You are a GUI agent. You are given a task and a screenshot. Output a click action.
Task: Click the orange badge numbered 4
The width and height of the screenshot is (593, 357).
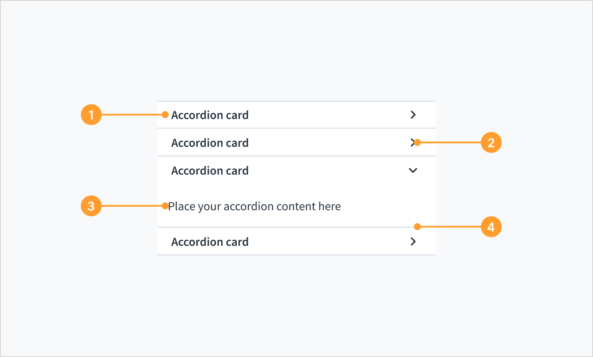(491, 227)
